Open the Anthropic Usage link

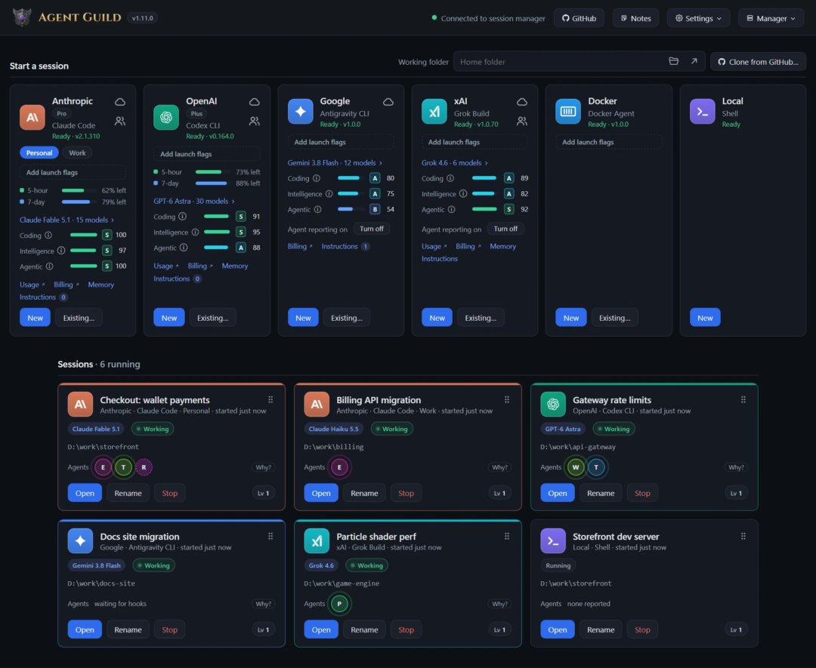click(32, 285)
